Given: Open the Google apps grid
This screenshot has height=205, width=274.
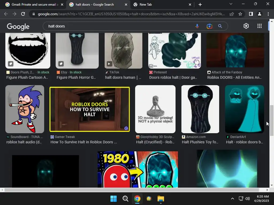Looking at the screenshot, I should 260,26.
